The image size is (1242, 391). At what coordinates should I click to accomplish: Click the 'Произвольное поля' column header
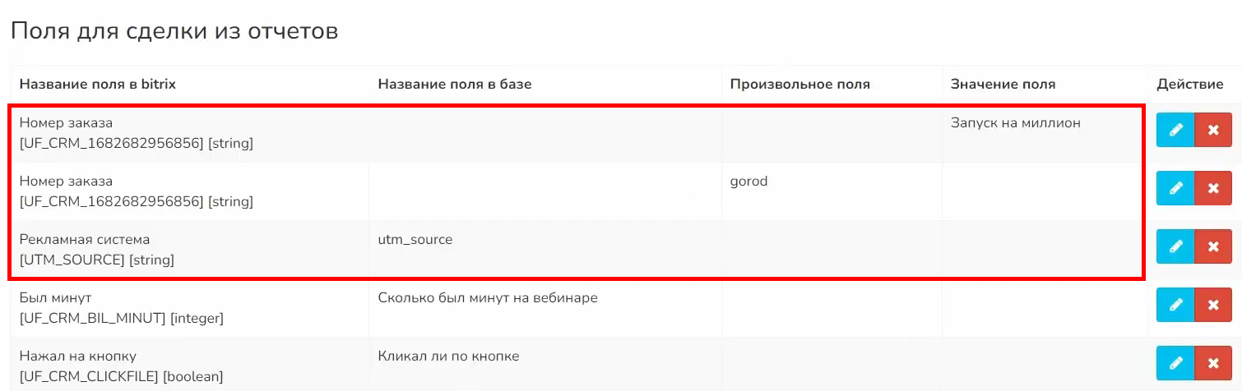[x=799, y=85]
